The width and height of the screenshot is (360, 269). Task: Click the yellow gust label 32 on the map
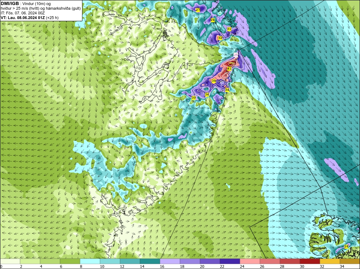pos(220,38)
